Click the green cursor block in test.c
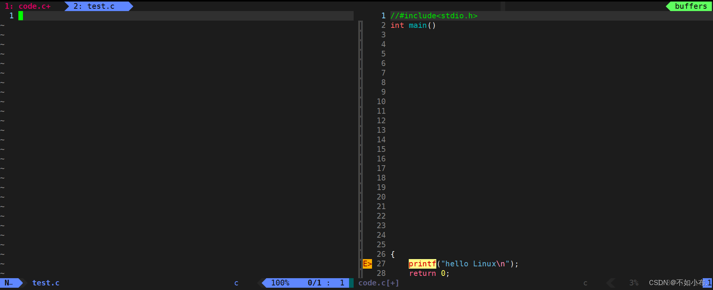Viewport: 713px width, 290px height. click(21, 16)
